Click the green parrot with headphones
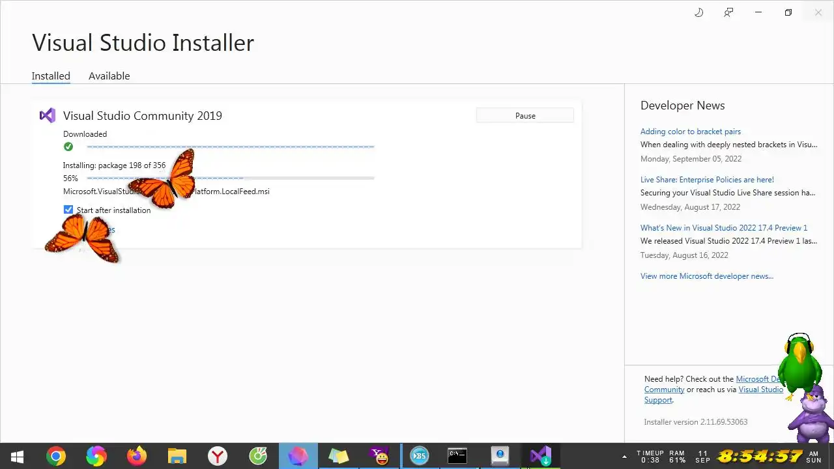Image resolution: width=834 pixels, height=469 pixels. click(799, 366)
